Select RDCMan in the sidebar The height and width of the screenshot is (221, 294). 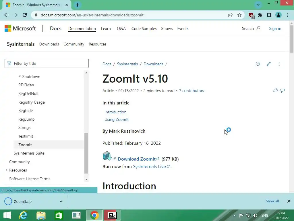26,85
